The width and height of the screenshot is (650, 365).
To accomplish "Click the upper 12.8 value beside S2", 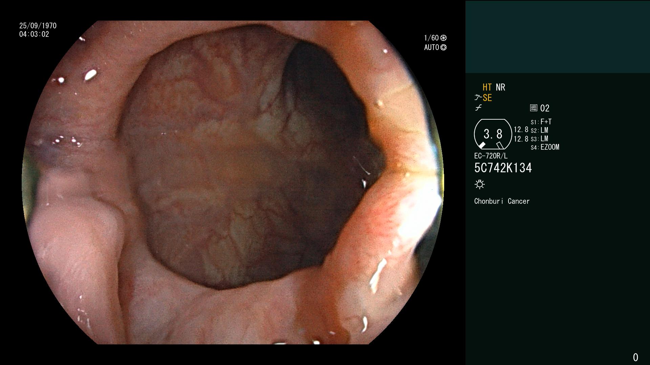I will click(521, 129).
